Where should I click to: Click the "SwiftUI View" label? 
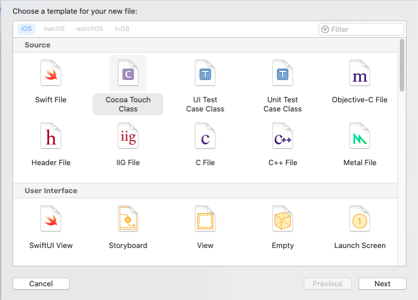(51, 245)
